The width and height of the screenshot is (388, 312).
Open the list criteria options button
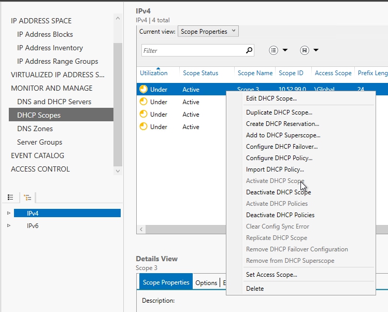click(278, 50)
